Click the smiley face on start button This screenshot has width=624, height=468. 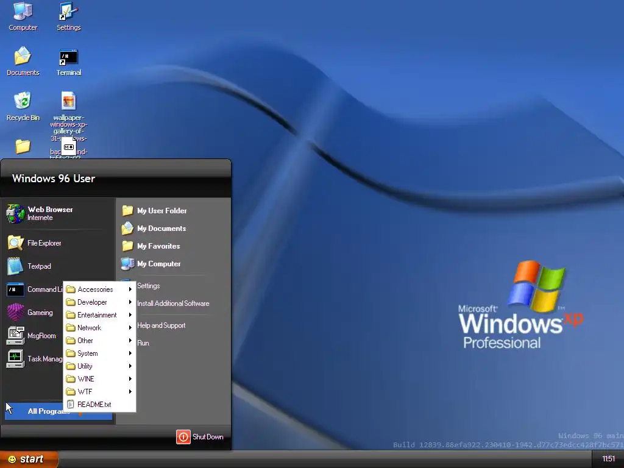pyautogui.click(x=12, y=459)
